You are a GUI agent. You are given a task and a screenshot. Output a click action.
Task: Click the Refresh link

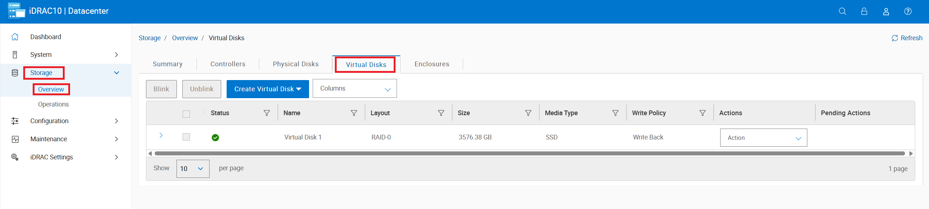pos(907,38)
